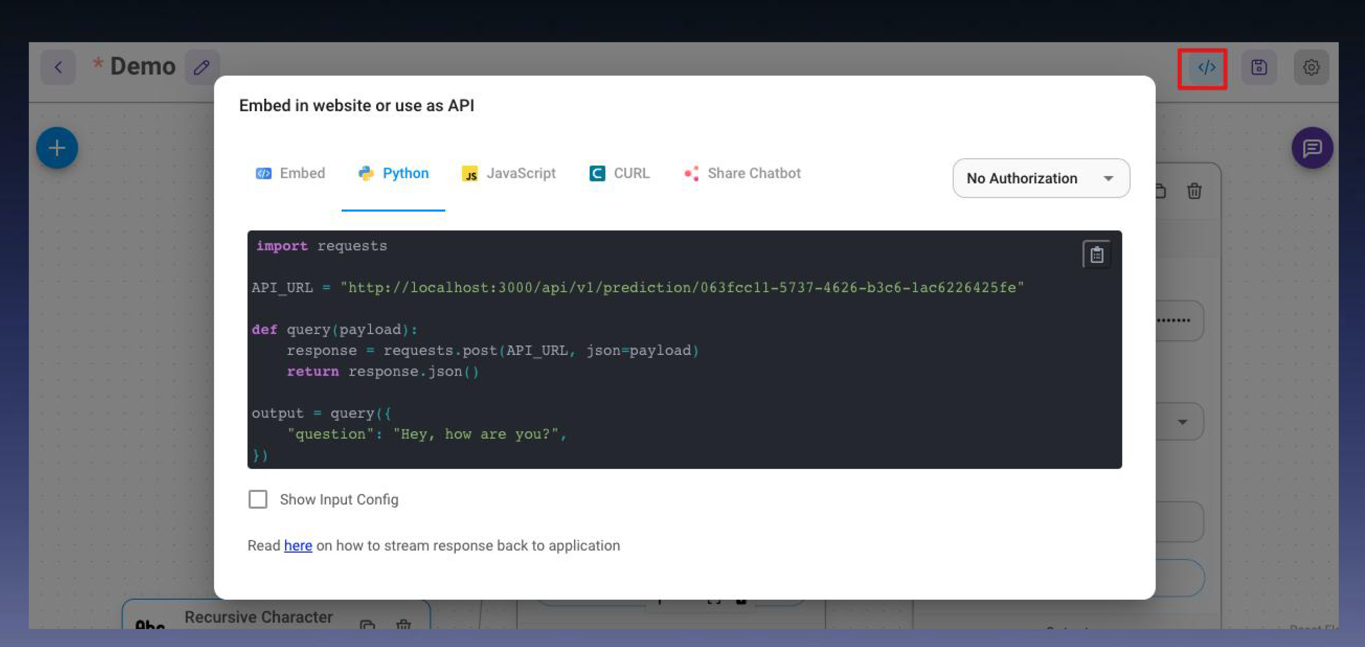Select the JavaScript tab

508,173
